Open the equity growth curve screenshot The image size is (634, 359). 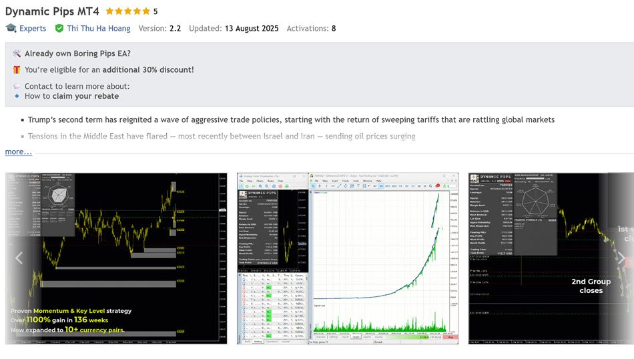click(x=348, y=258)
